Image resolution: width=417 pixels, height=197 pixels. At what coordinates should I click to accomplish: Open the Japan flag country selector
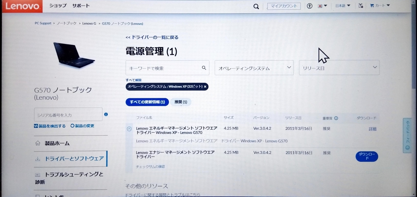[322, 6]
